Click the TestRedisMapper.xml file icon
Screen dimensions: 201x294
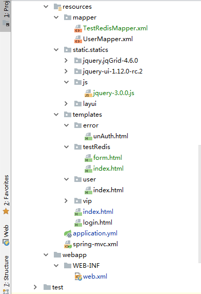click(x=78, y=28)
